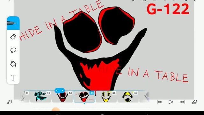204x115 pixels.
Task: Jump to the last frame
Action: pos(183,102)
